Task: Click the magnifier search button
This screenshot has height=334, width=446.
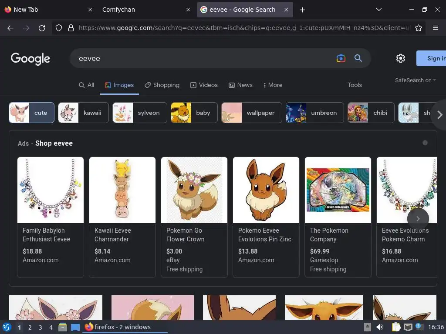Action: coord(358,58)
